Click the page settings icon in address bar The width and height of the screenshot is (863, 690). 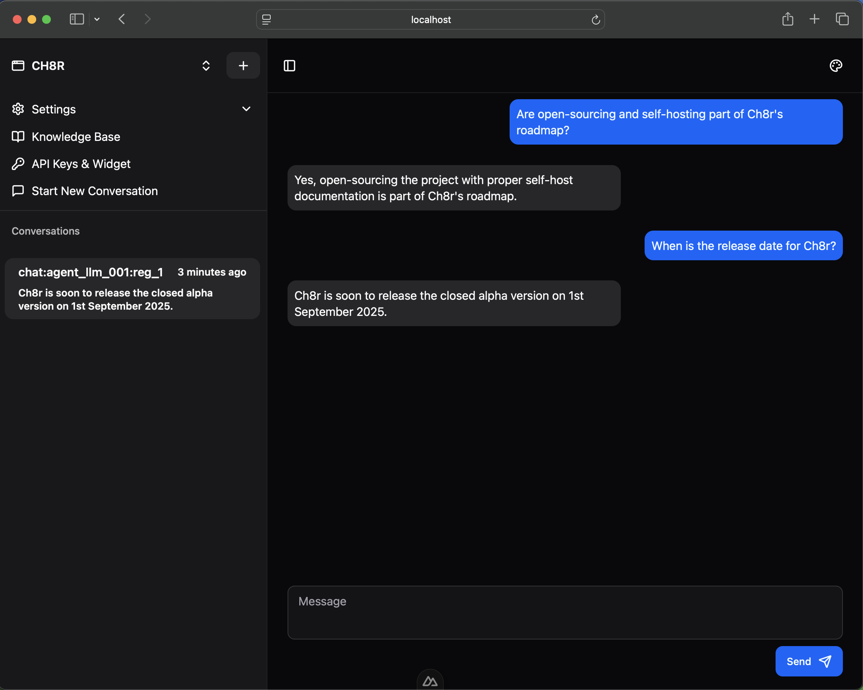[267, 20]
